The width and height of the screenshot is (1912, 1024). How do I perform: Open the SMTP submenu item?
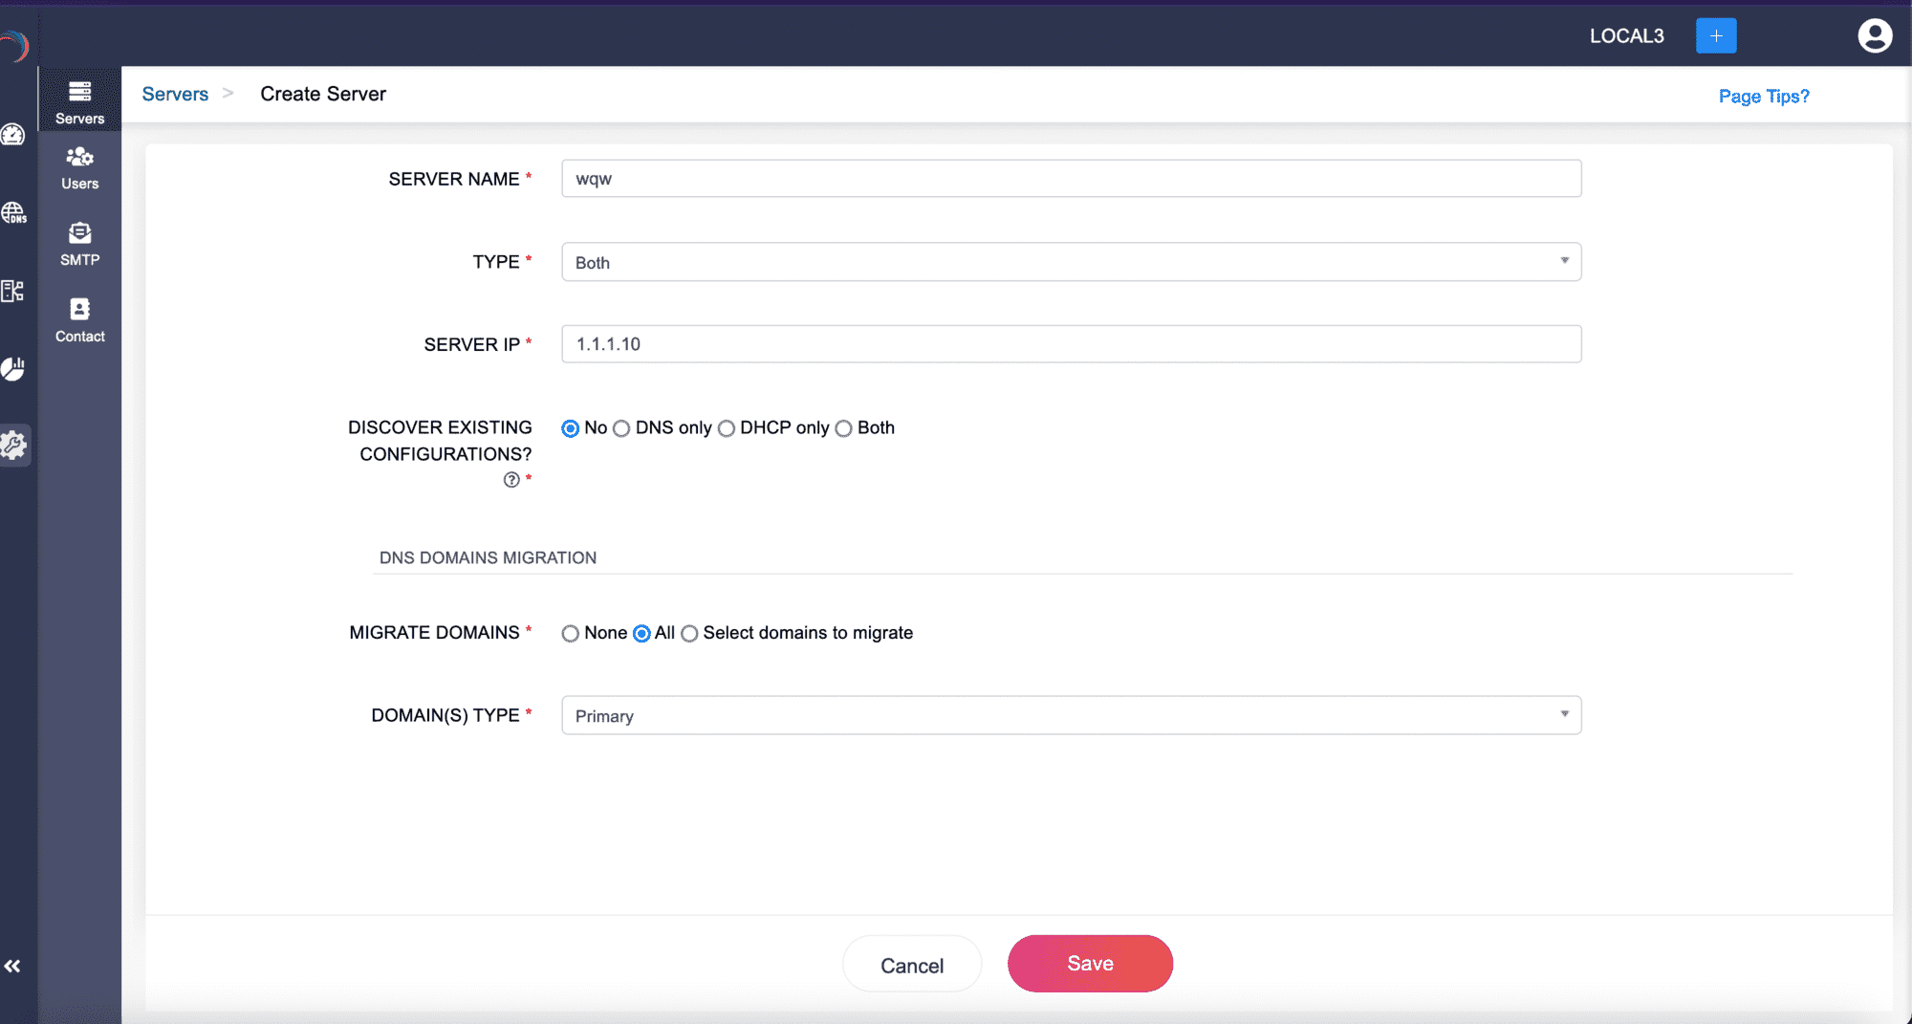point(80,244)
